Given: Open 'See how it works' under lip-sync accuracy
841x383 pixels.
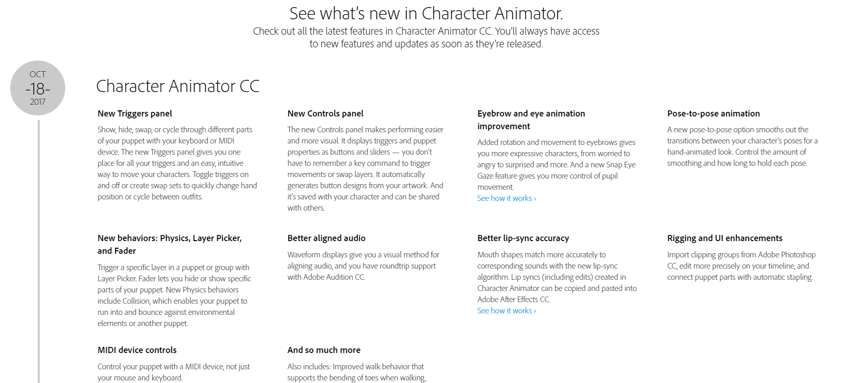Looking at the screenshot, I should pyautogui.click(x=506, y=311).
